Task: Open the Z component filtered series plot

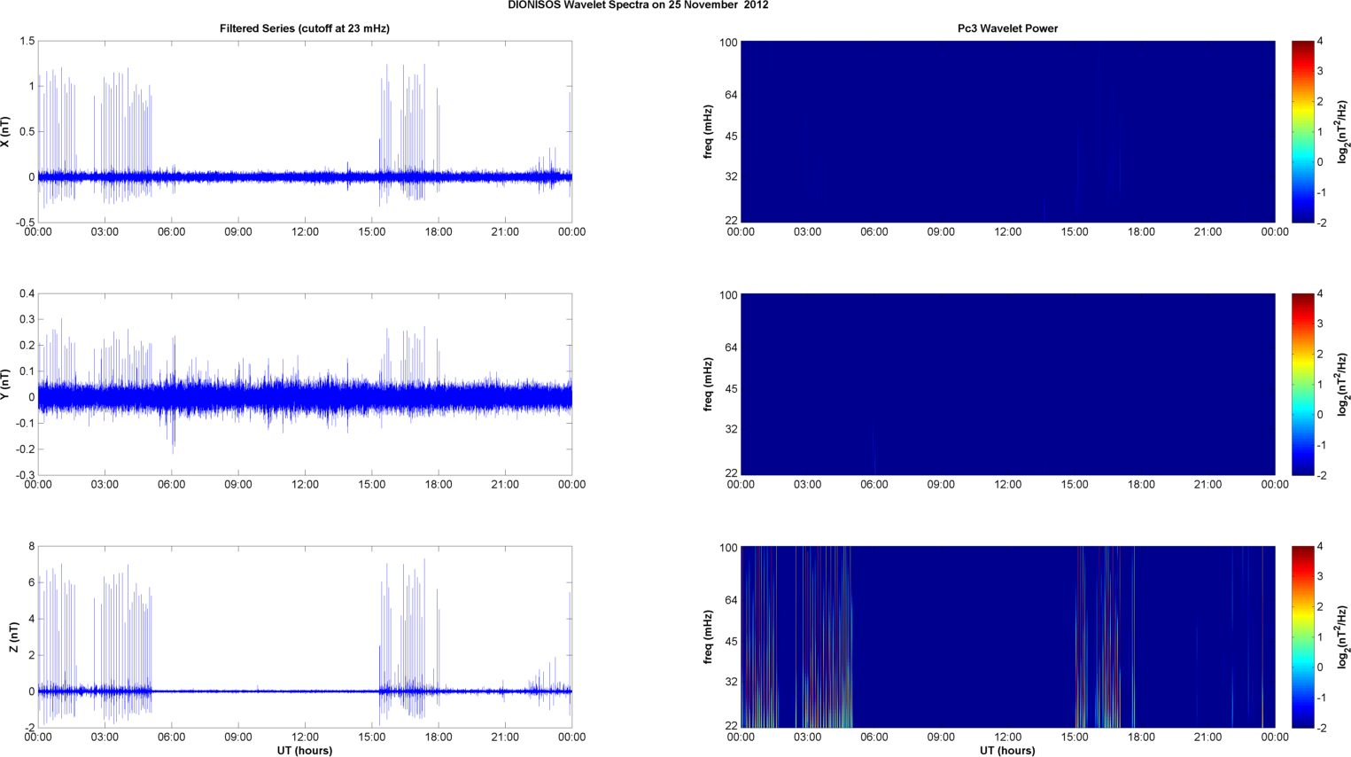Action: [x=305, y=637]
